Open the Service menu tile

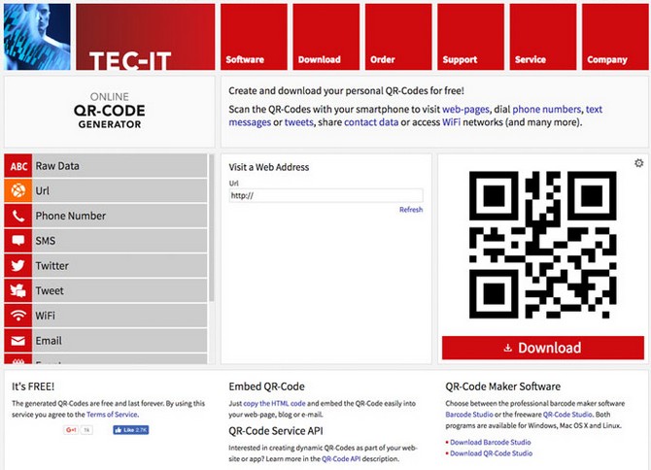coord(542,37)
